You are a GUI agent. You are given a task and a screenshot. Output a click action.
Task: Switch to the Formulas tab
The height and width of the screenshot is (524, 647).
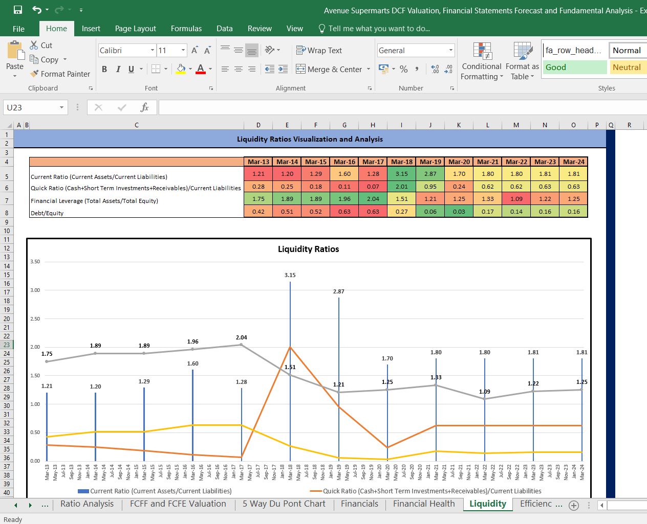pyautogui.click(x=186, y=29)
